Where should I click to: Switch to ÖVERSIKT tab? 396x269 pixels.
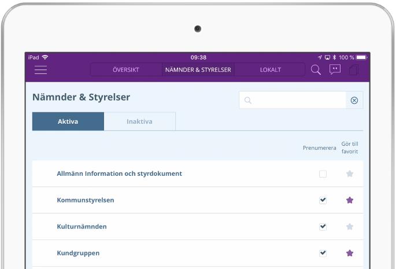tap(126, 70)
